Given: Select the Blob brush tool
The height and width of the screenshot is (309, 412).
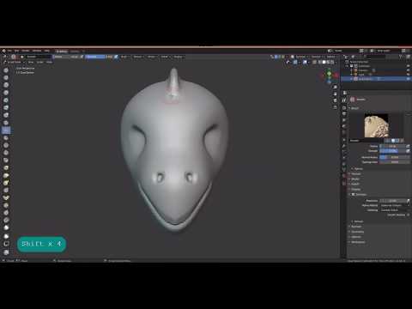Looking at the screenshot, I should pyautogui.click(x=6, y=123).
